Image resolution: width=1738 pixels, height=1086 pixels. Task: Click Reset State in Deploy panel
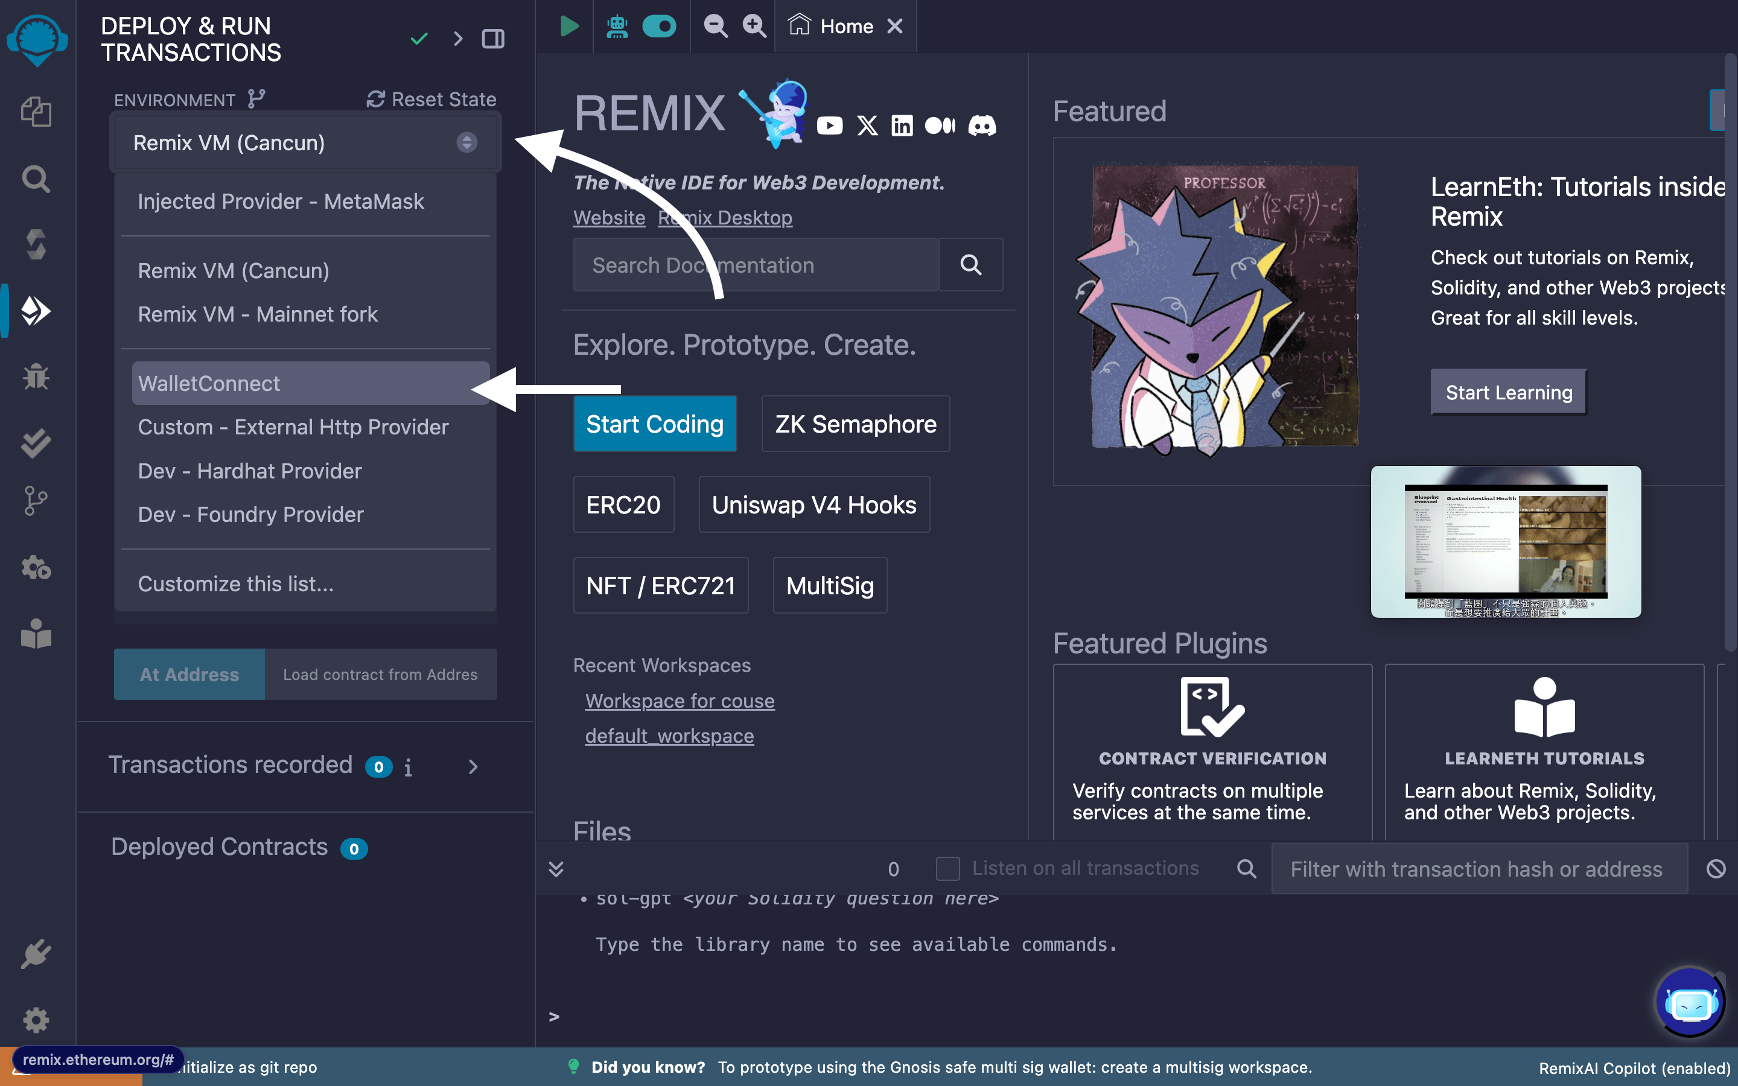pos(431,99)
